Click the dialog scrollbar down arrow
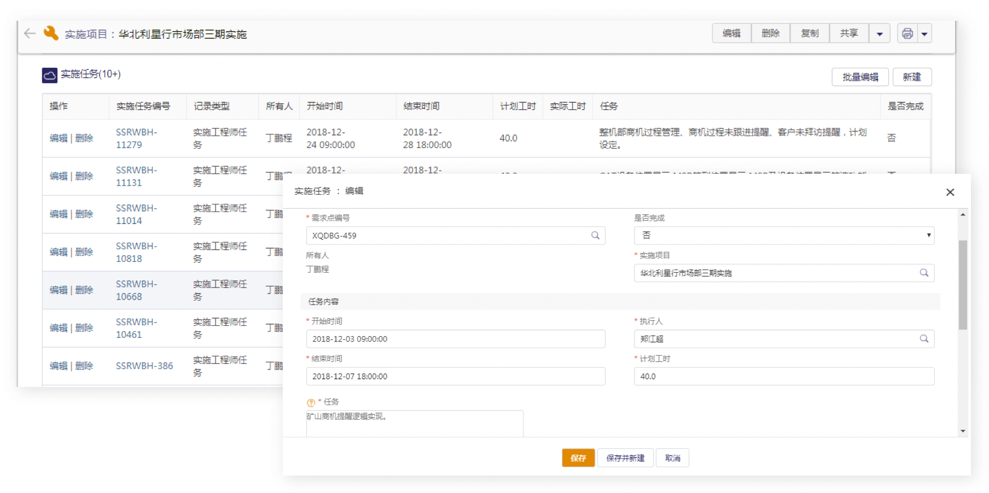This screenshot has width=989, height=493. 963,431
